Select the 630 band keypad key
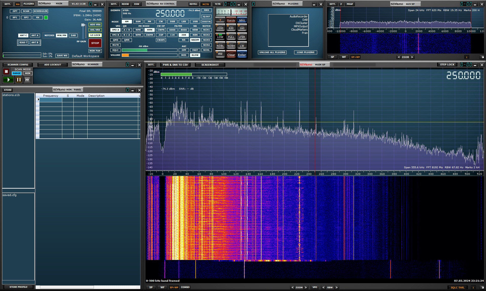 pos(231,28)
